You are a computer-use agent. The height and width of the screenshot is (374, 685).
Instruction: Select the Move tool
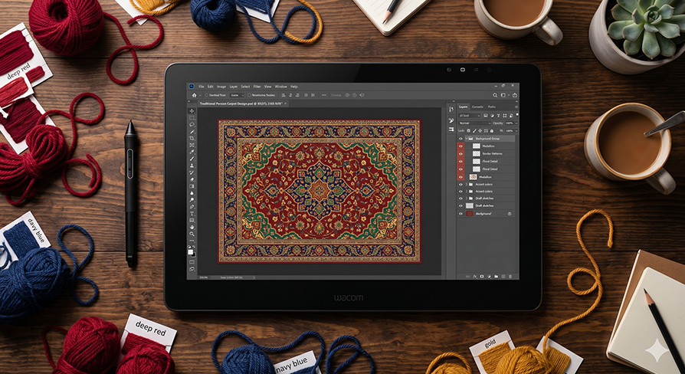pos(192,111)
